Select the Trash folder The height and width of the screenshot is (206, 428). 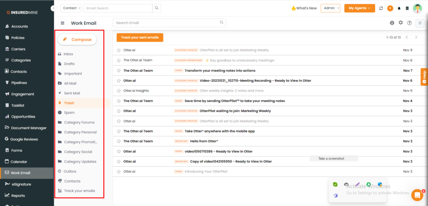[66, 103]
